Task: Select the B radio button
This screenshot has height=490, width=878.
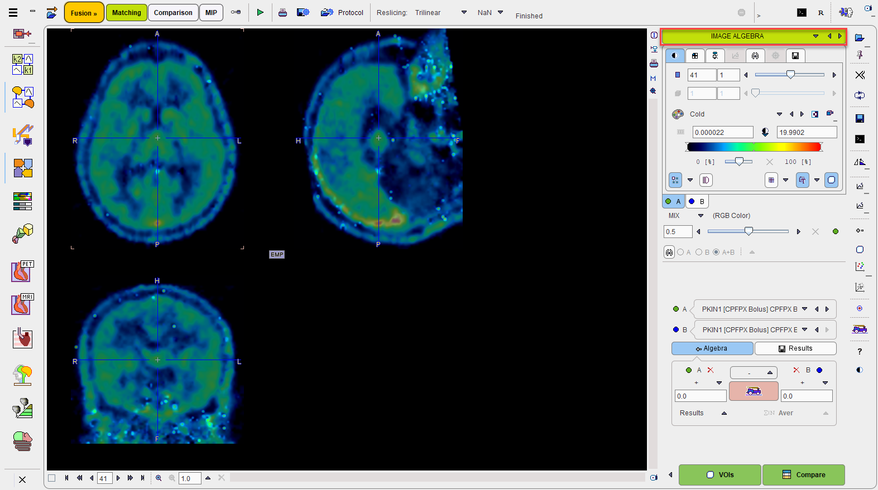Action: coord(699,253)
